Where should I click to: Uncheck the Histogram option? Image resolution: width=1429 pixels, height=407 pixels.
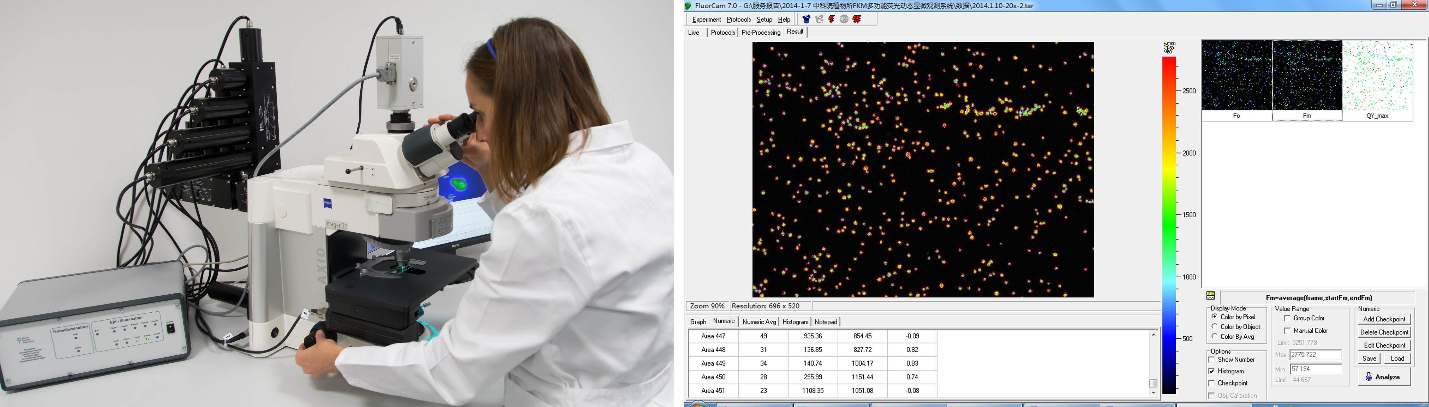[x=1212, y=371]
